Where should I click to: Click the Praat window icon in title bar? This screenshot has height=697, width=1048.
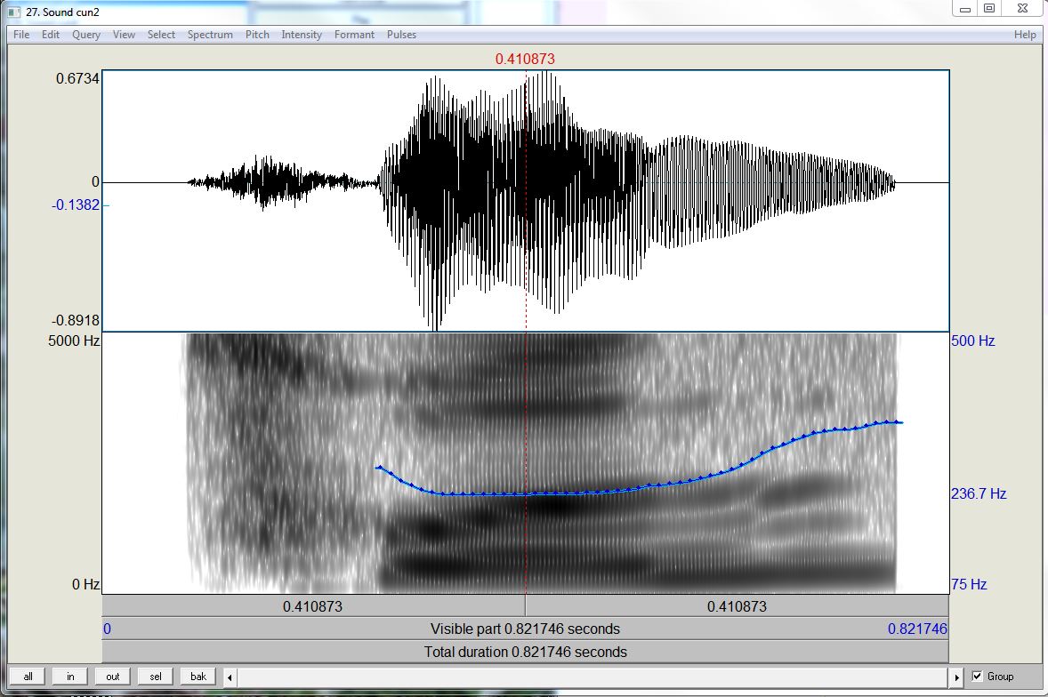pos(13,12)
